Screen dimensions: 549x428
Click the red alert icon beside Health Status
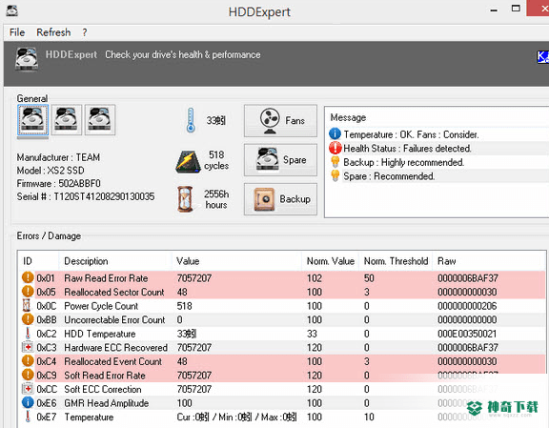pos(335,148)
